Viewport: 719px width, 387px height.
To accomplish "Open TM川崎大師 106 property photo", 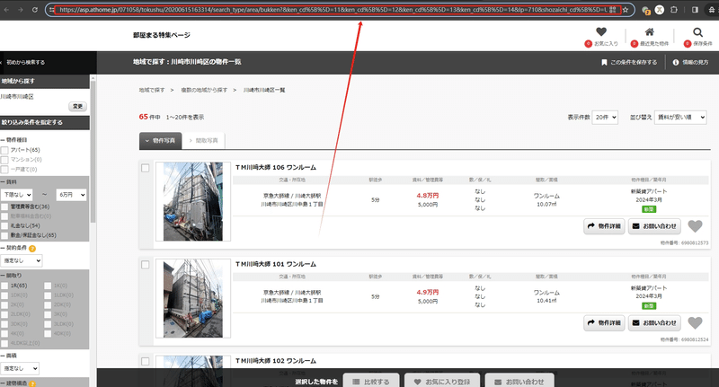I will [x=193, y=201].
